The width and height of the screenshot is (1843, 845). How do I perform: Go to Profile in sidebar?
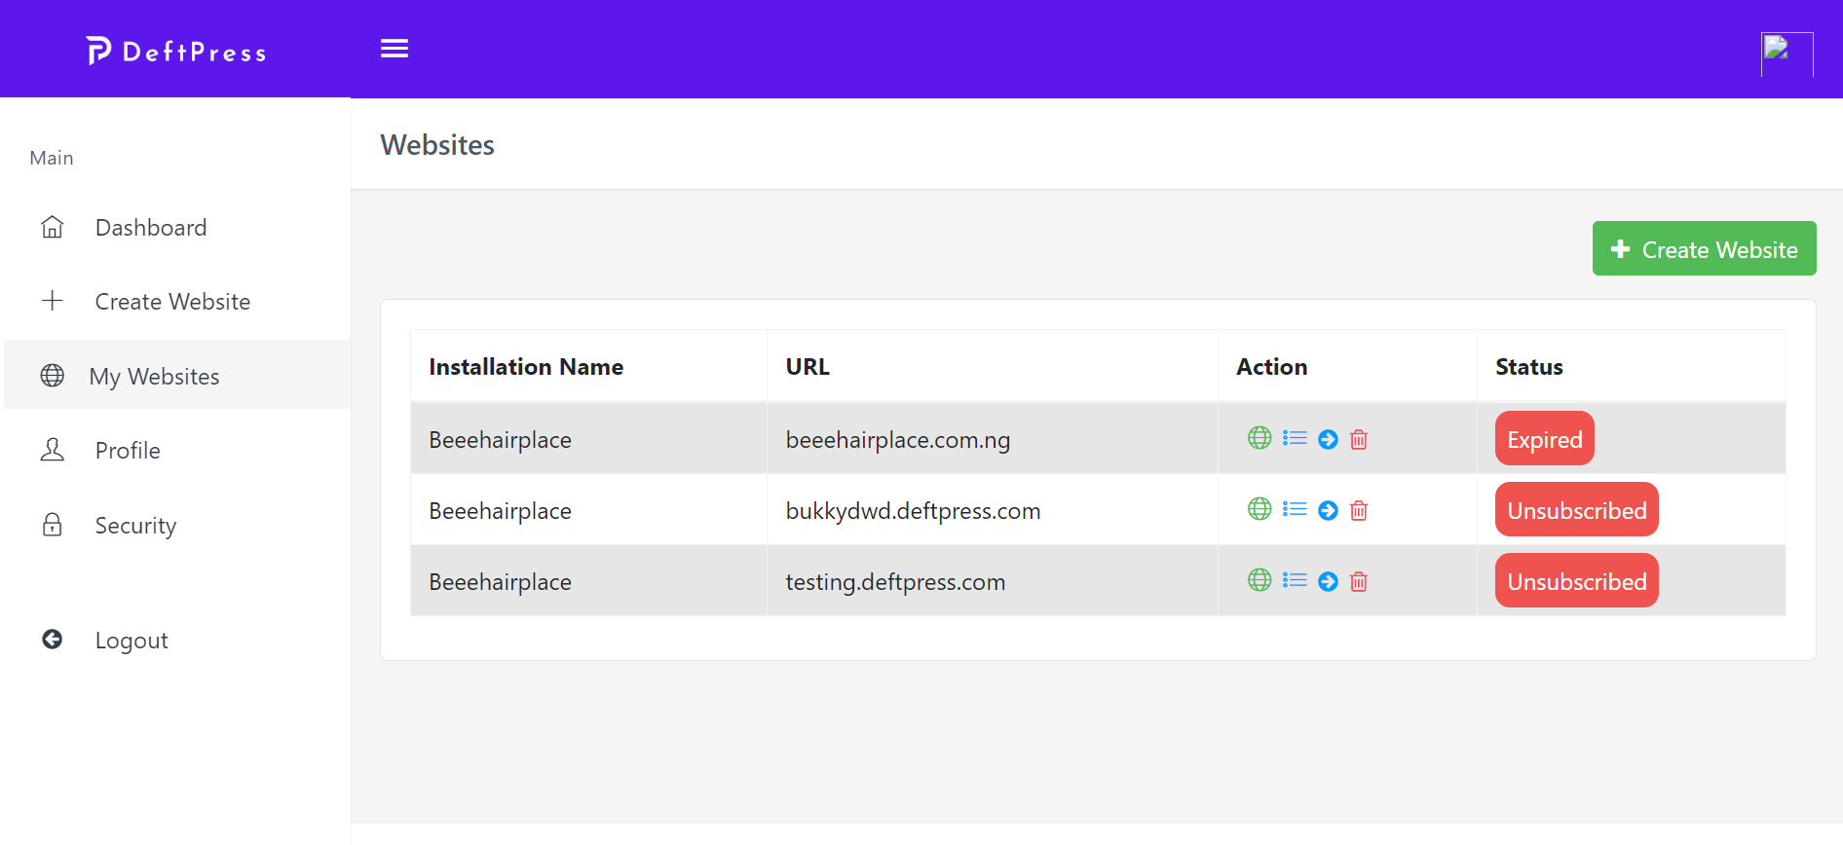pos(128,451)
